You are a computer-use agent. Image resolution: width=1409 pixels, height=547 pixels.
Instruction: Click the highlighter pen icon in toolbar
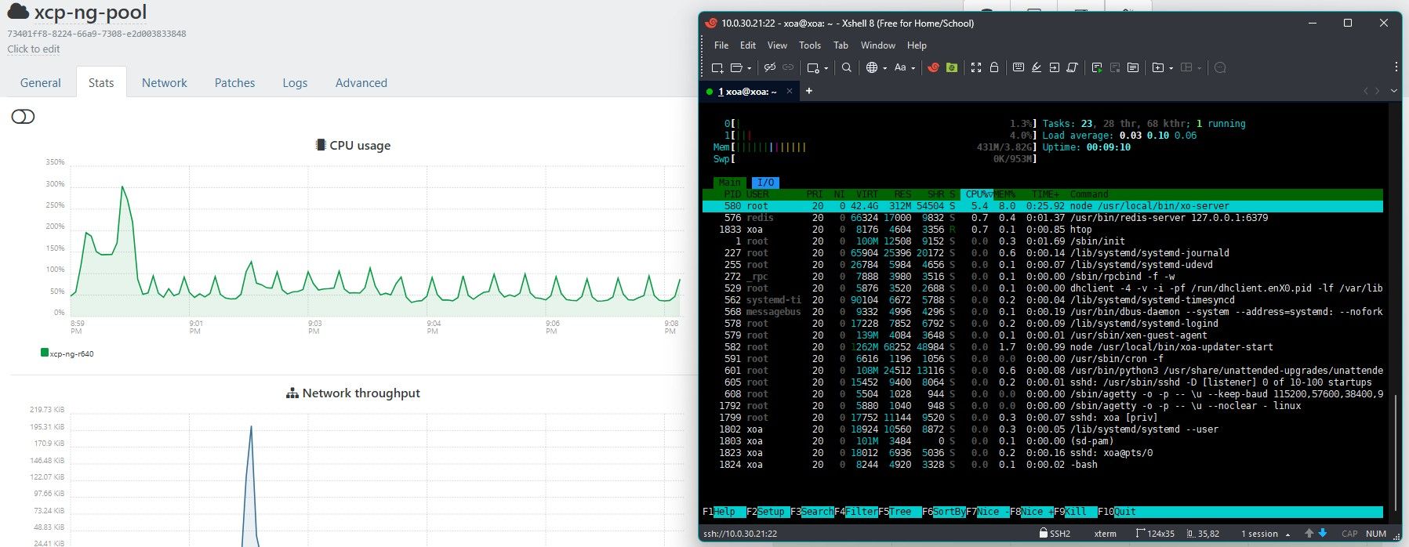[1037, 68]
